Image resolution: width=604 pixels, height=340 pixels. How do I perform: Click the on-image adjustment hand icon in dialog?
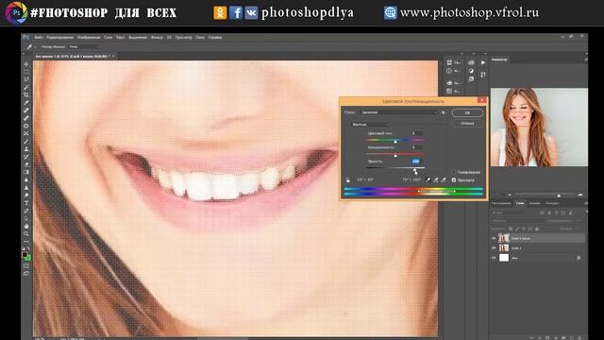348,179
